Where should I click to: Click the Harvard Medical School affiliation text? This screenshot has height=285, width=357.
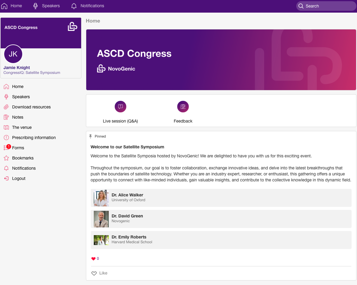click(x=132, y=242)
